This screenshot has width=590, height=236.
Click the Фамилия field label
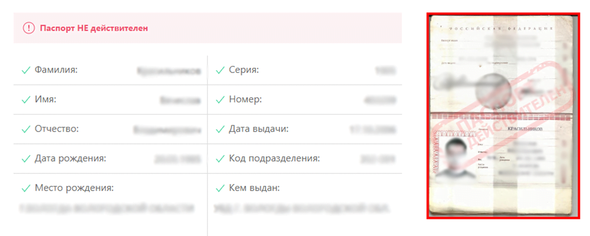point(57,71)
